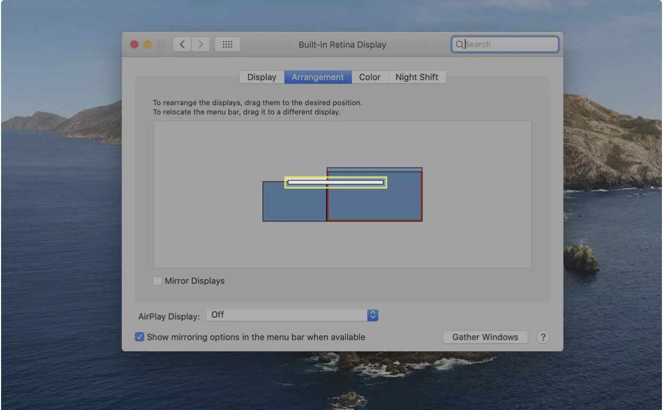Image resolution: width=663 pixels, height=410 pixels.
Task: Click the back navigation arrow
Action: click(182, 44)
